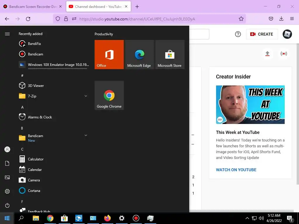Open taskbar search magnifier

tap(21, 218)
